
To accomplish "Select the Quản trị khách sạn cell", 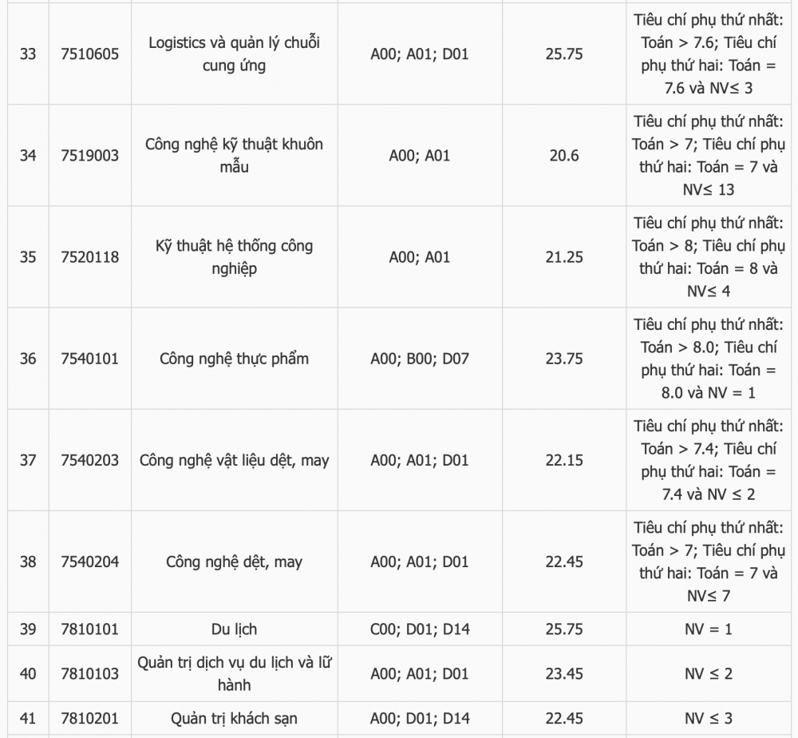I will point(234,718).
